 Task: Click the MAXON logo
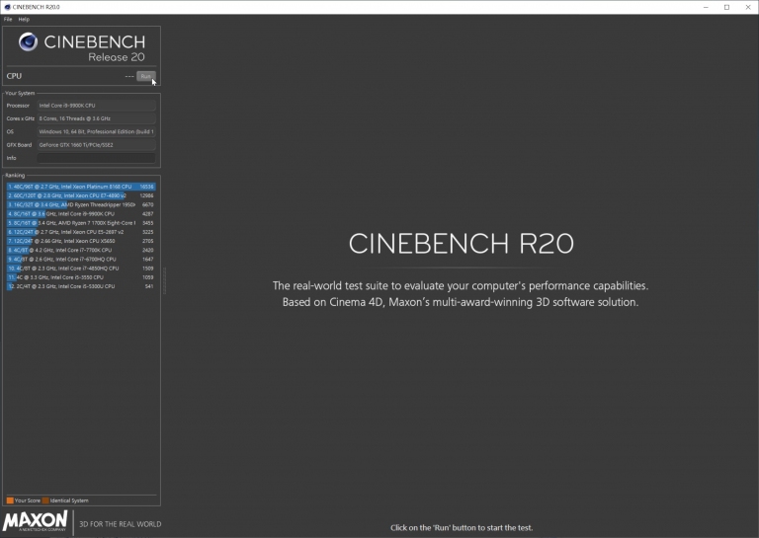(35, 521)
